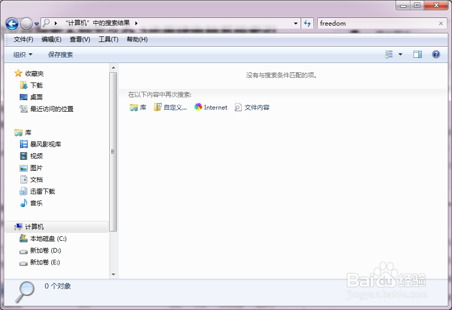Click the navigation pane scrollbar thumb
The width and height of the screenshot is (452, 310).
[113, 152]
